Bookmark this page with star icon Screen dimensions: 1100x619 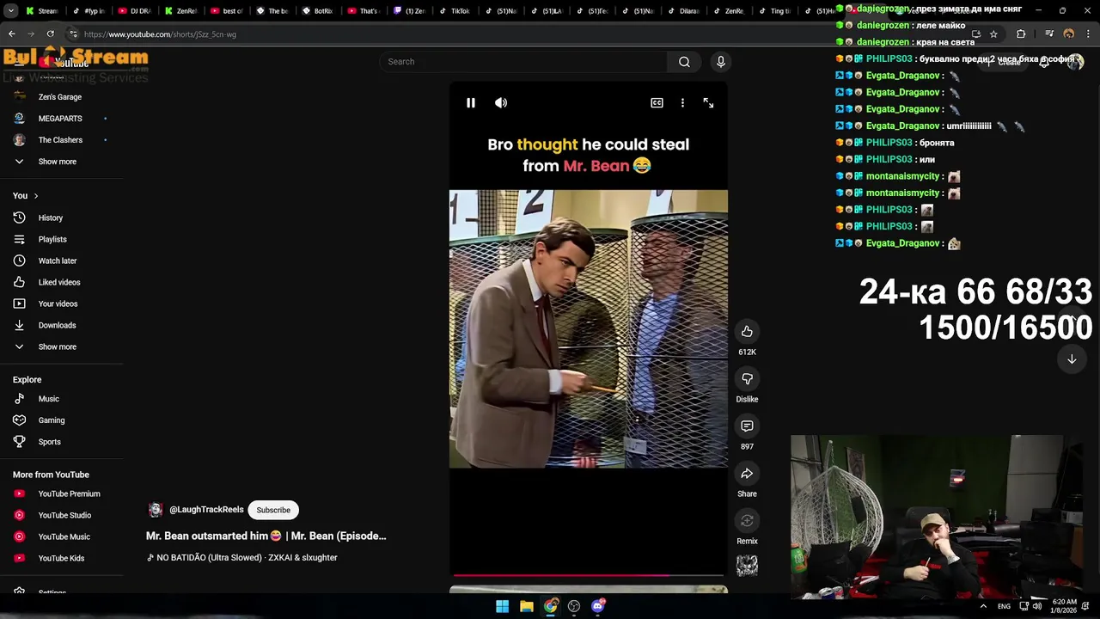(x=993, y=34)
